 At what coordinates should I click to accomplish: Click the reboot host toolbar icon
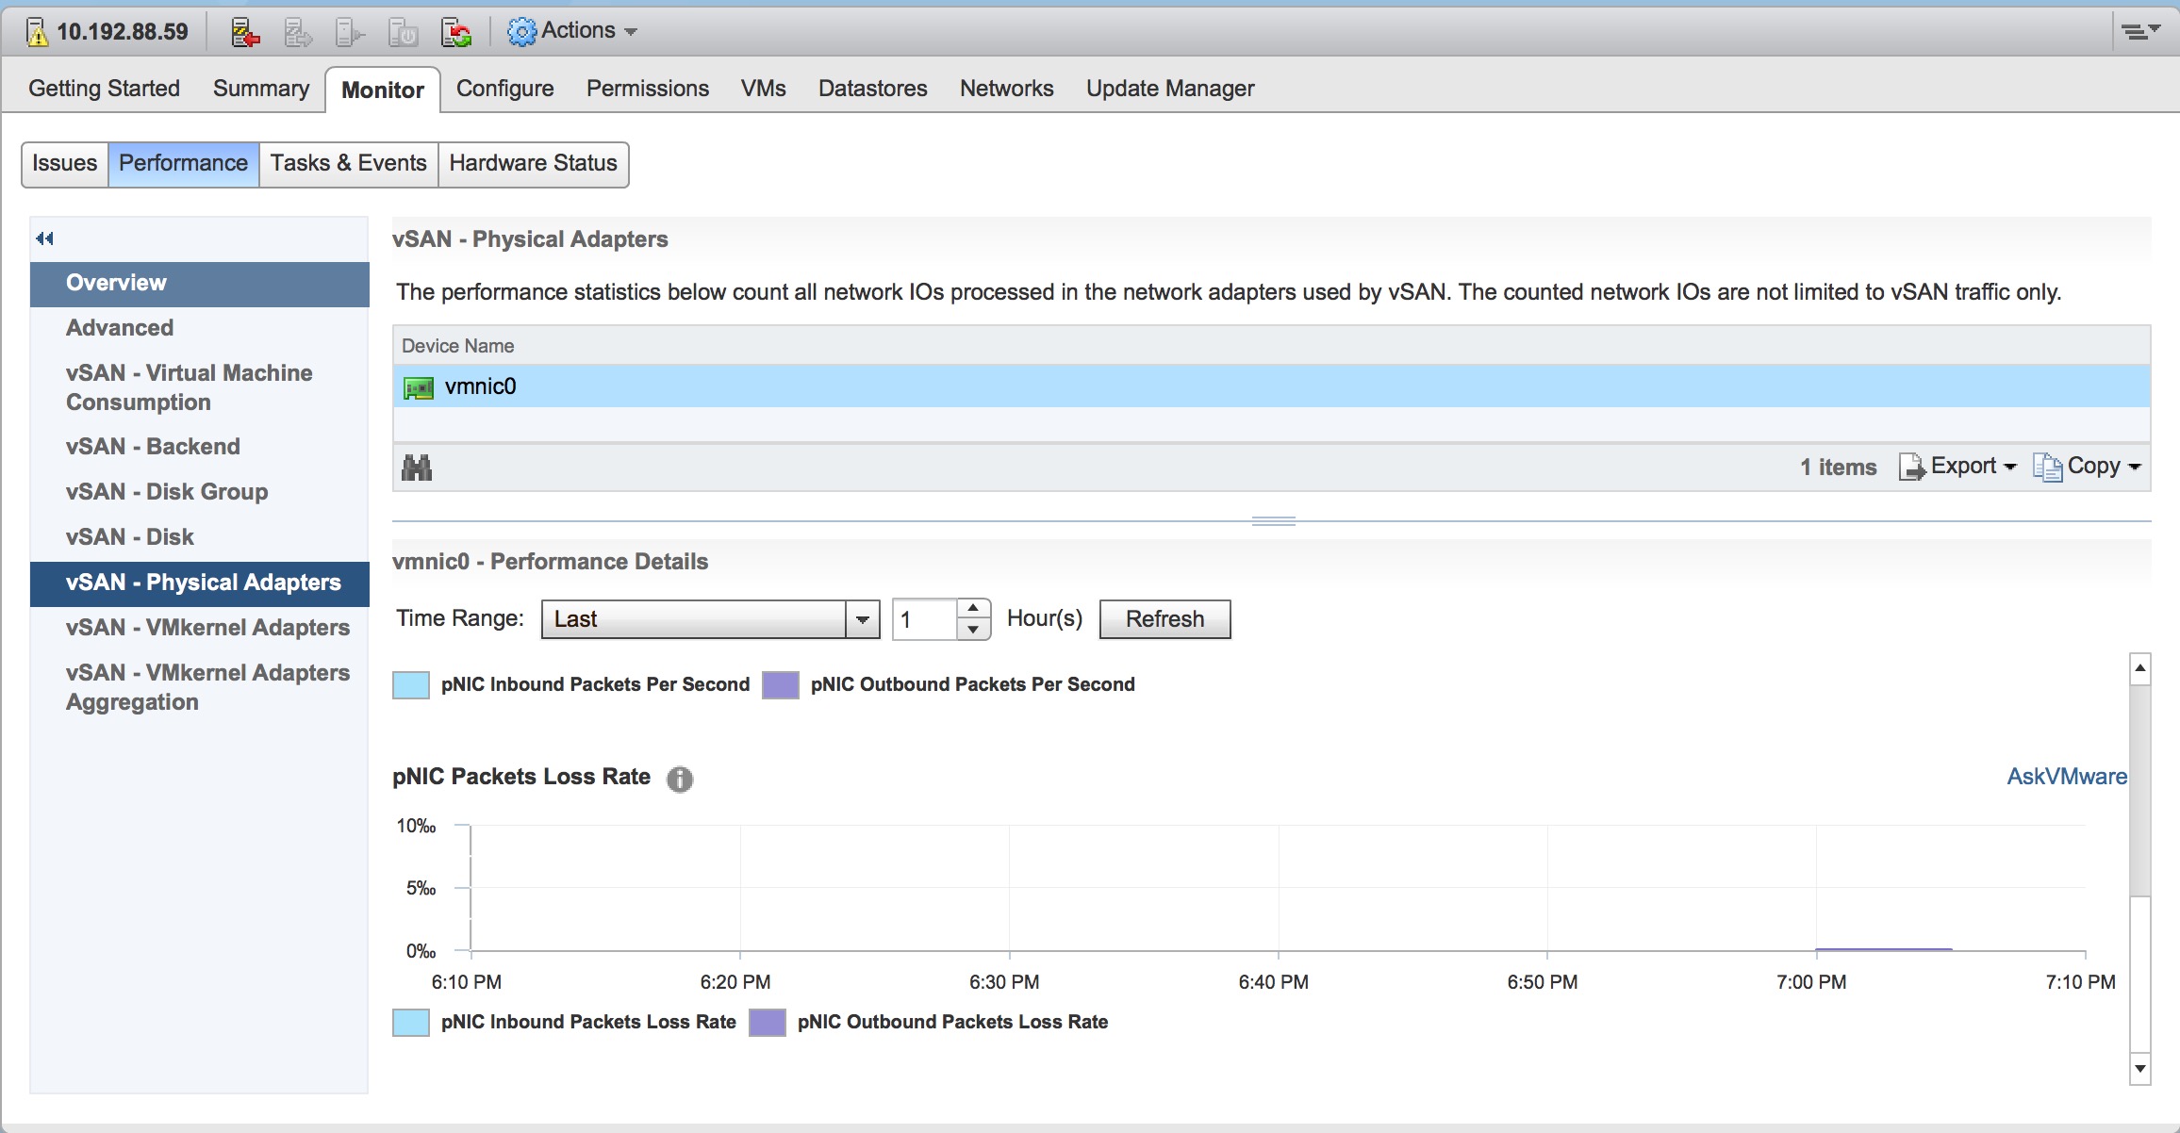coord(456,32)
